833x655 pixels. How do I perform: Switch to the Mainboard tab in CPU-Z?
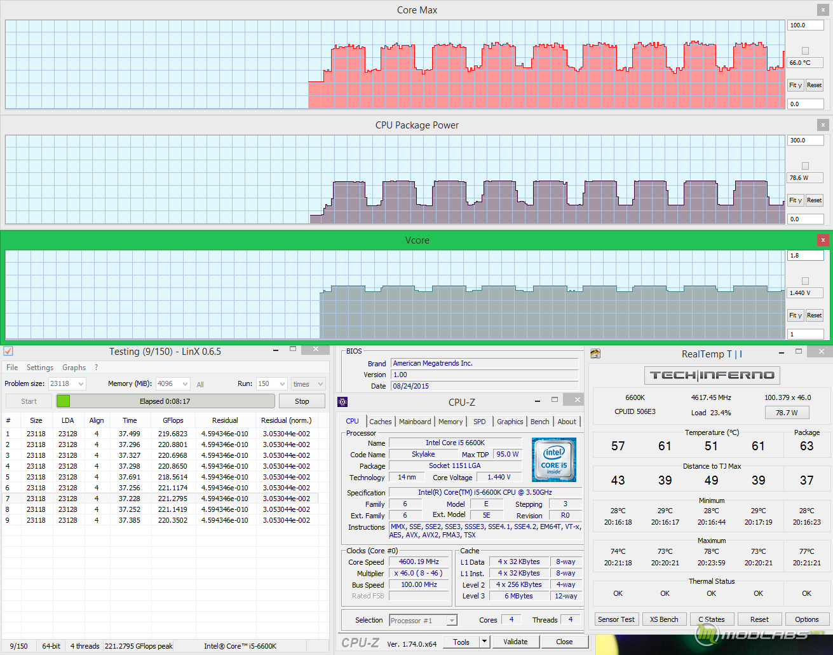pos(415,422)
